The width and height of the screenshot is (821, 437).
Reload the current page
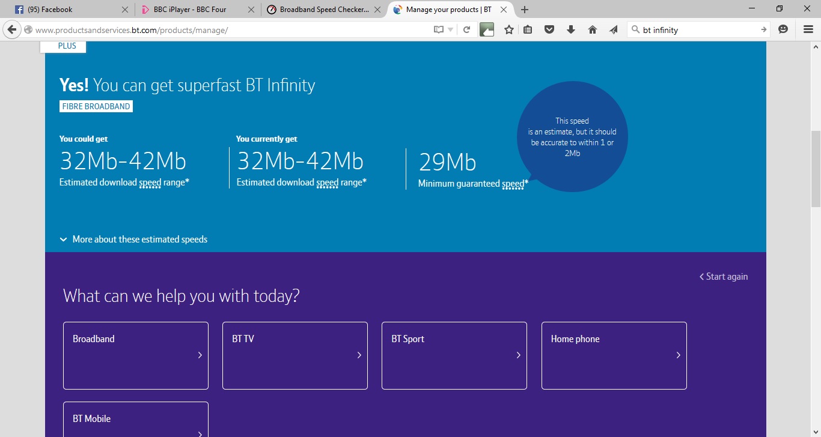(x=467, y=29)
